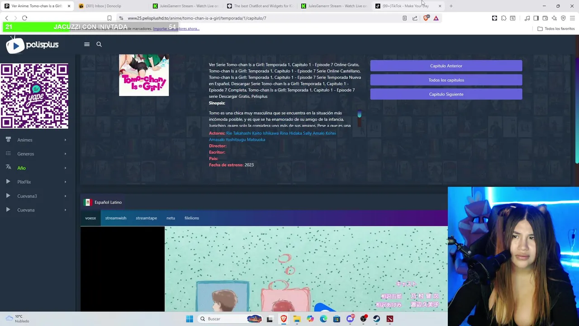Open Microsoft Edge from the taskbar

click(323, 319)
